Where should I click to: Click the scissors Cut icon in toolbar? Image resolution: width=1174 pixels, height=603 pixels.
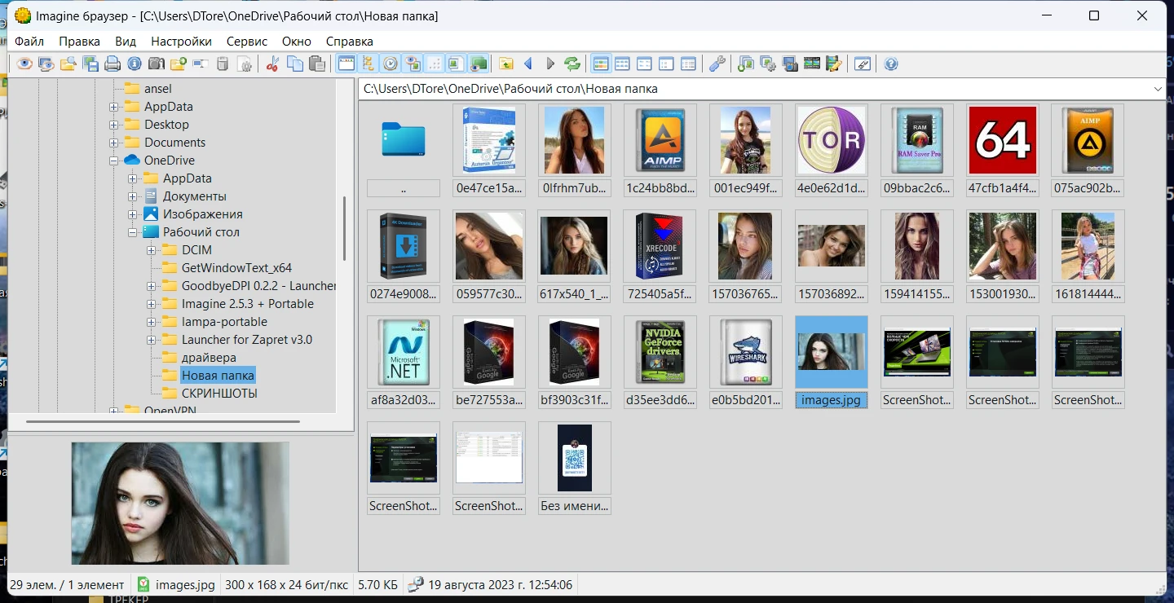tap(273, 64)
